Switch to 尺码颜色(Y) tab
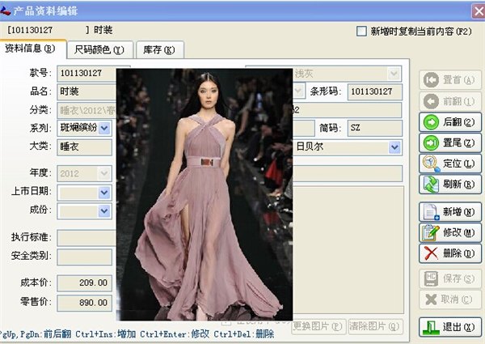Screen dimensions: 485x344 [99, 49]
